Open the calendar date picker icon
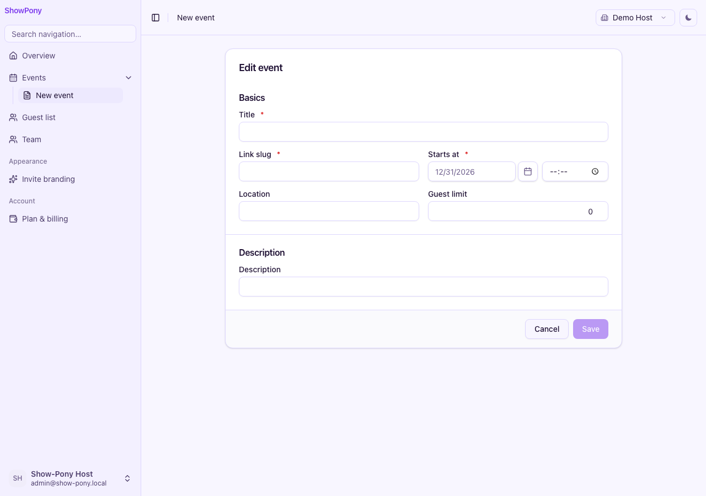The width and height of the screenshot is (706, 496). point(528,171)
